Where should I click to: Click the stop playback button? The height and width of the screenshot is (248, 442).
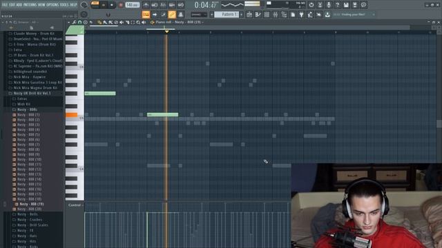(112, 5)
